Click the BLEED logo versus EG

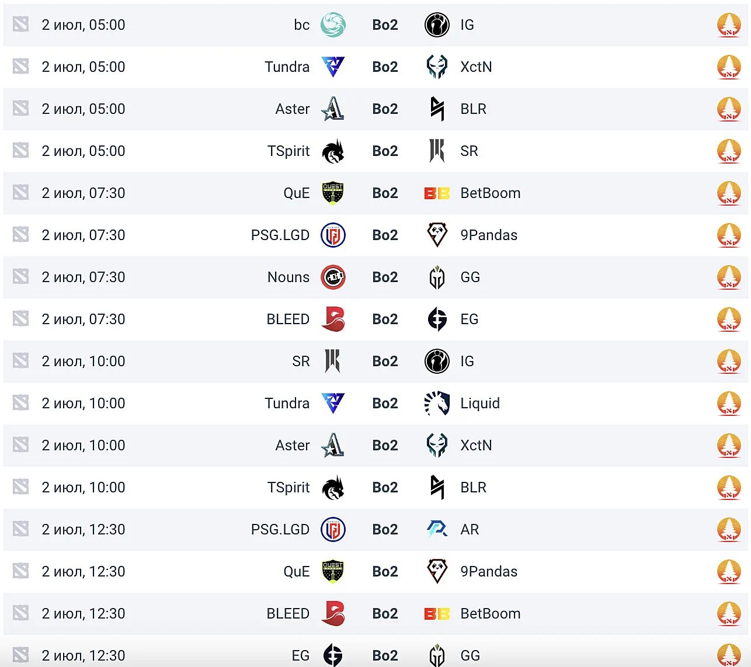333,319
